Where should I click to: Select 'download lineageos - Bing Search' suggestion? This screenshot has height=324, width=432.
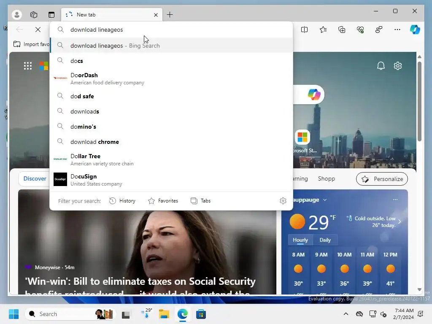coord(171,46)
